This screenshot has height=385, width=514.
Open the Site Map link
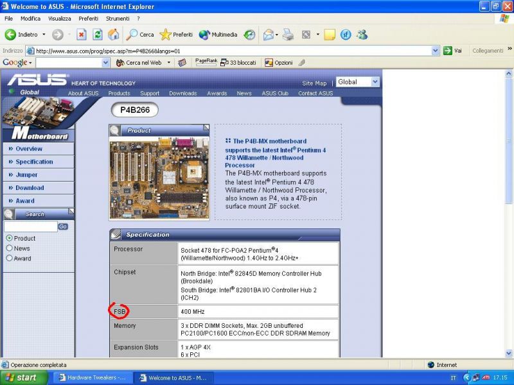coord(314,83)
